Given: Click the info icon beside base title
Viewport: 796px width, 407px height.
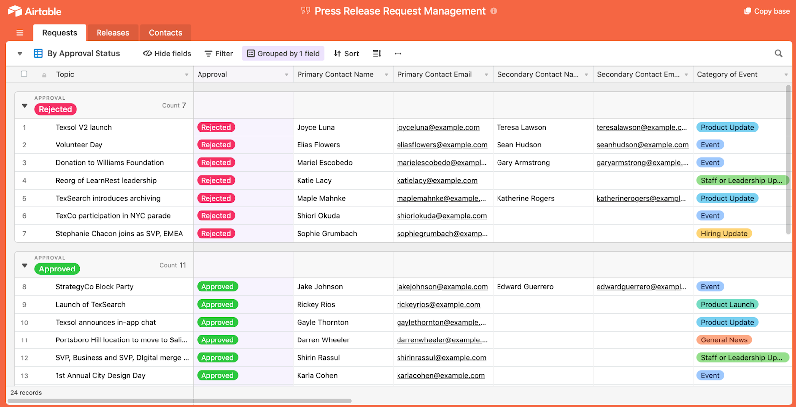Looking at the screenshot, I should click(494, 11).
